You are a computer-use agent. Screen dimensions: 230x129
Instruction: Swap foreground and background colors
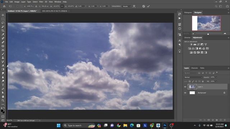coord(4,108)
